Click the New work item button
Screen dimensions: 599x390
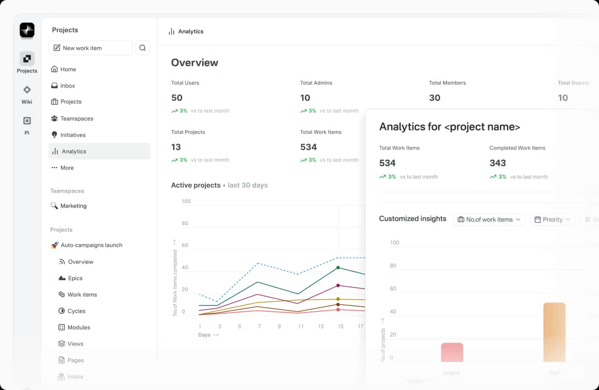click(x=90, y=48)
